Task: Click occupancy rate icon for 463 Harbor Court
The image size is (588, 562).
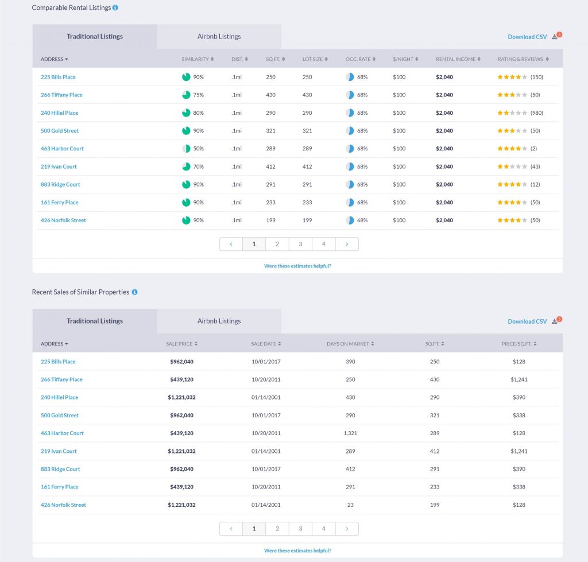Action: pyautogui.click(x=350, y=149)
